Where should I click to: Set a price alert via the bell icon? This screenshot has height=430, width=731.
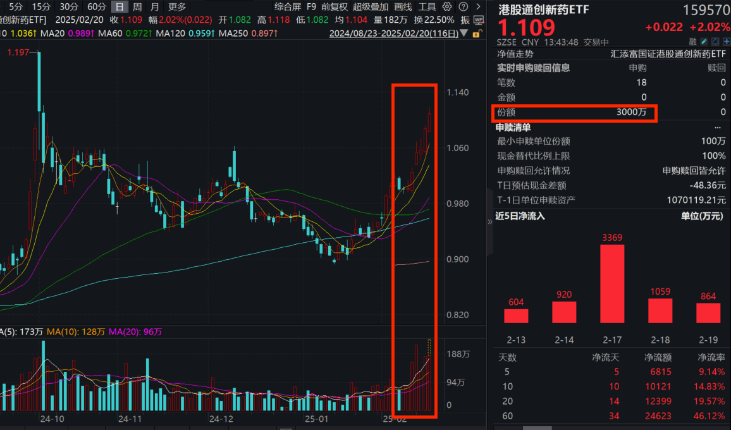(x=715, y=41)
